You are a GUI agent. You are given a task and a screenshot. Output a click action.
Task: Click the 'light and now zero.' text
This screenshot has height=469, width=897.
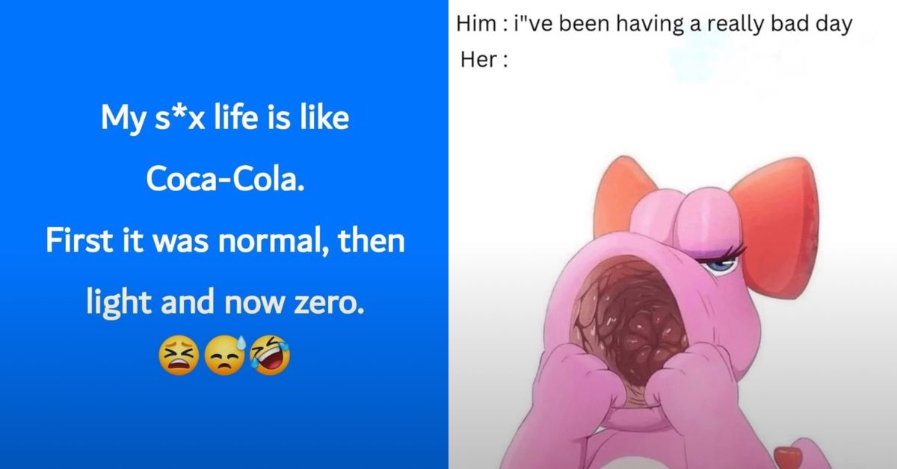click(224, 302)
